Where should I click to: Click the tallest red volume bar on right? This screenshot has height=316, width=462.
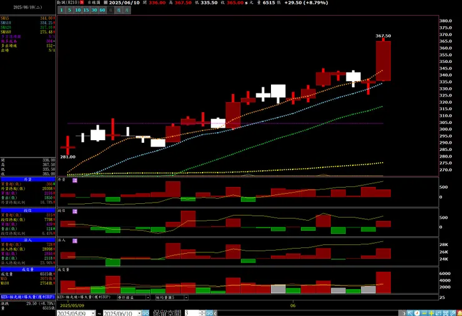point(383,282)
